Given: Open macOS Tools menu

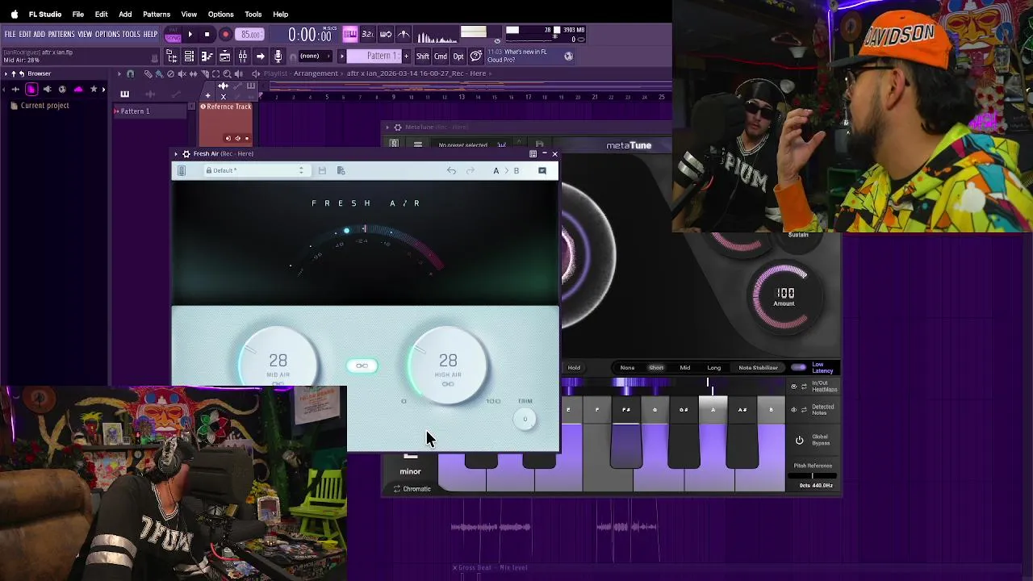Looking at the screenshot, I should pyautogui.click(x=253, y=14).
